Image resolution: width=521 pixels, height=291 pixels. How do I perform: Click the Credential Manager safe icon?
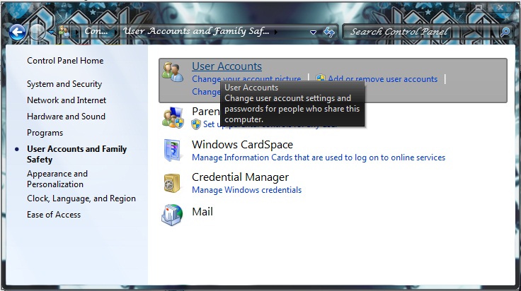(172, 183)
